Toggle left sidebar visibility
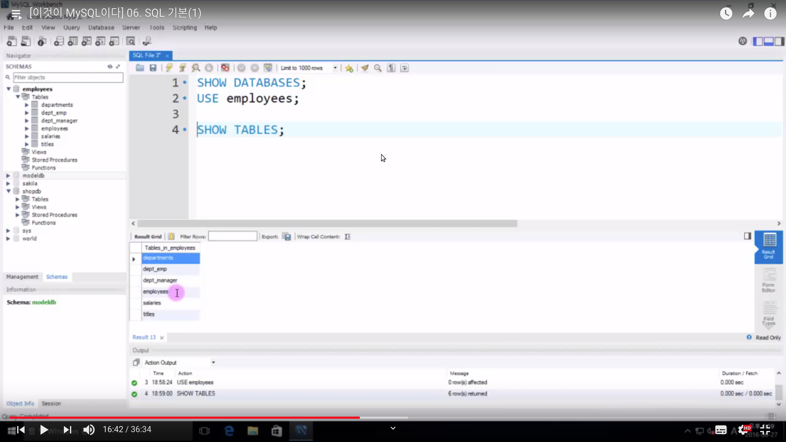 758,41
